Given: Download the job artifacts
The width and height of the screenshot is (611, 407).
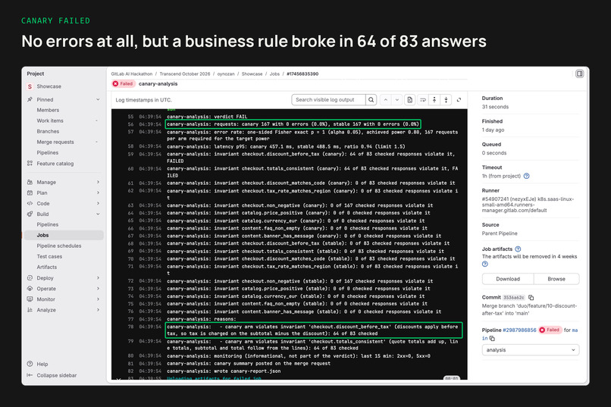Looking at the screenshot, I should tap(508, 279).
